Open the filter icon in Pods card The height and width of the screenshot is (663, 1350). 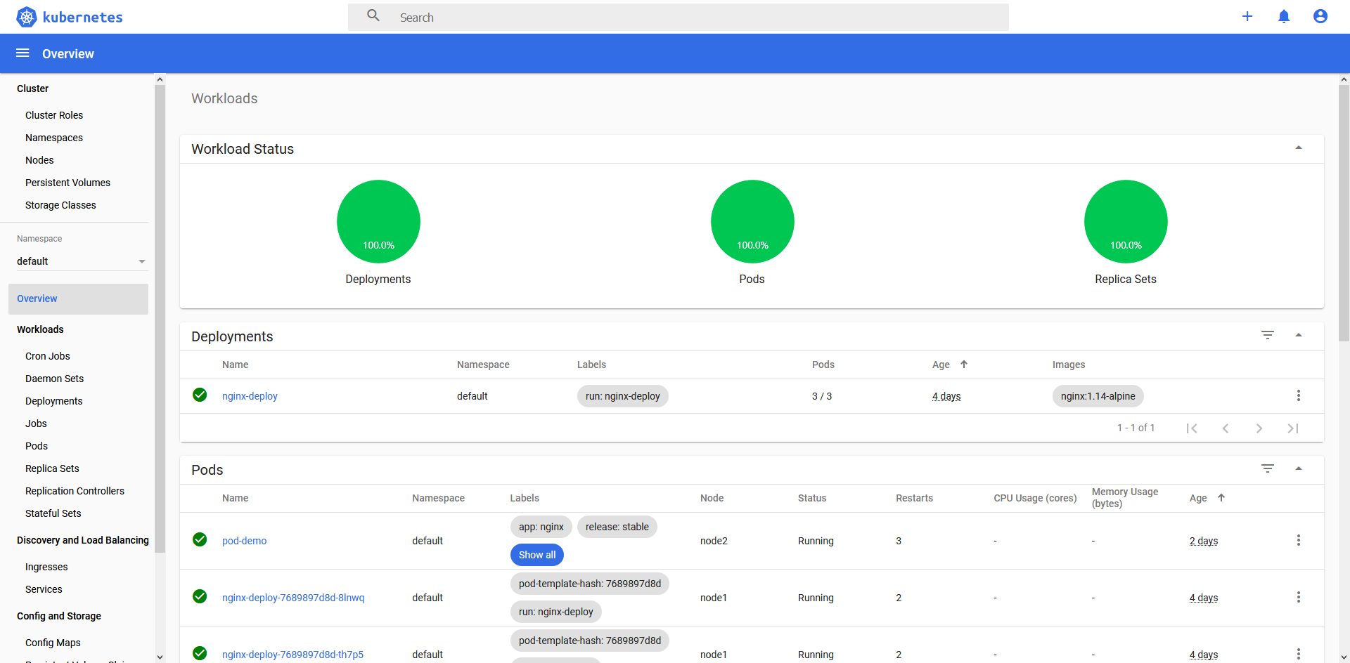coord(1268,468)
